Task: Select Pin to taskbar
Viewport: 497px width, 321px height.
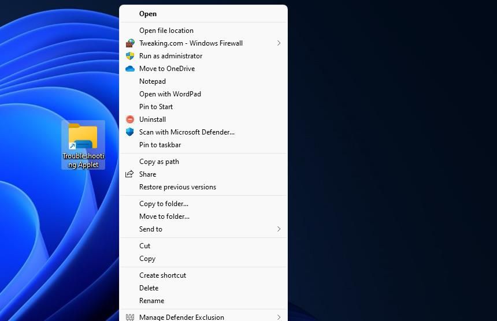Action: tap(203, 145)
